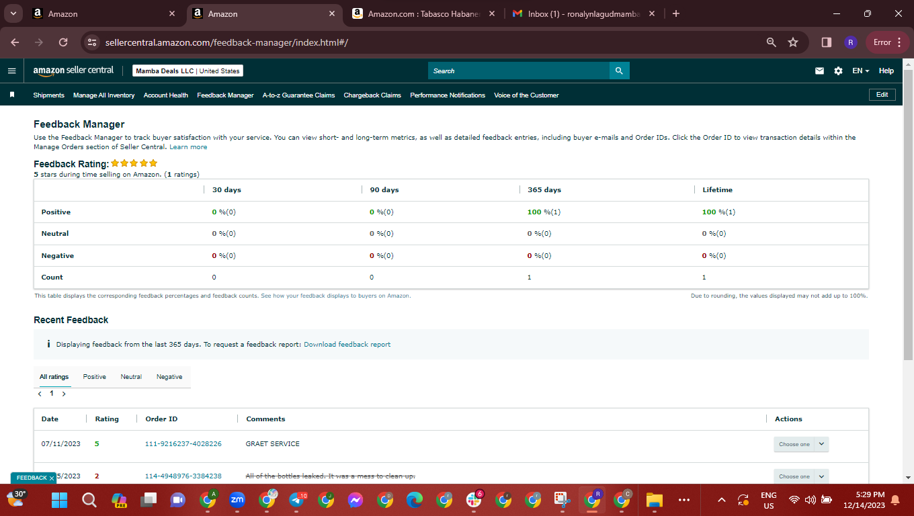Open the Seller Central settings gear
The image size is (914, 516).
click(838, 71)
